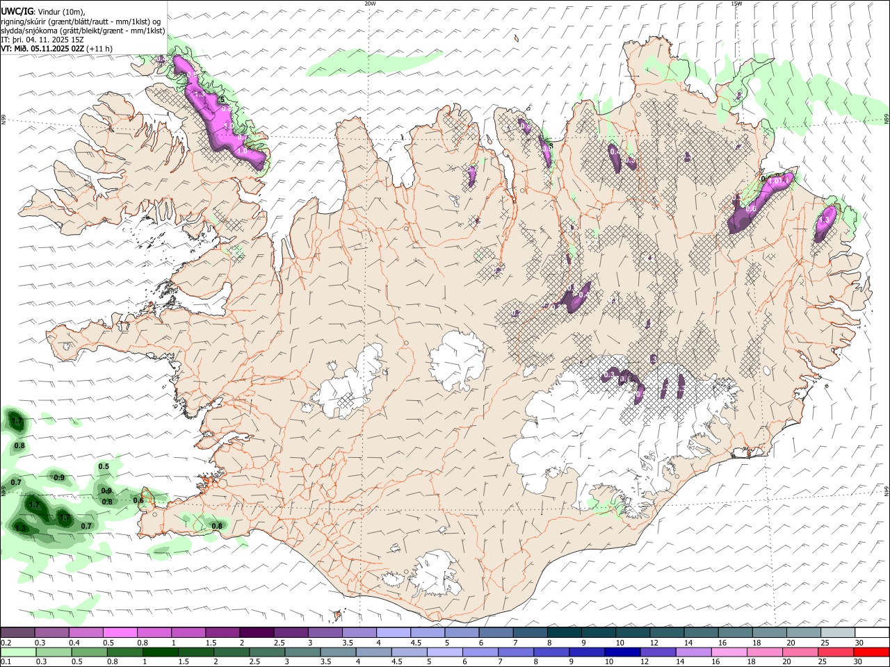This screenshot has width=890, height=667.
Task: Click the UWC/IG title text
Action: [x=16, y=12]
